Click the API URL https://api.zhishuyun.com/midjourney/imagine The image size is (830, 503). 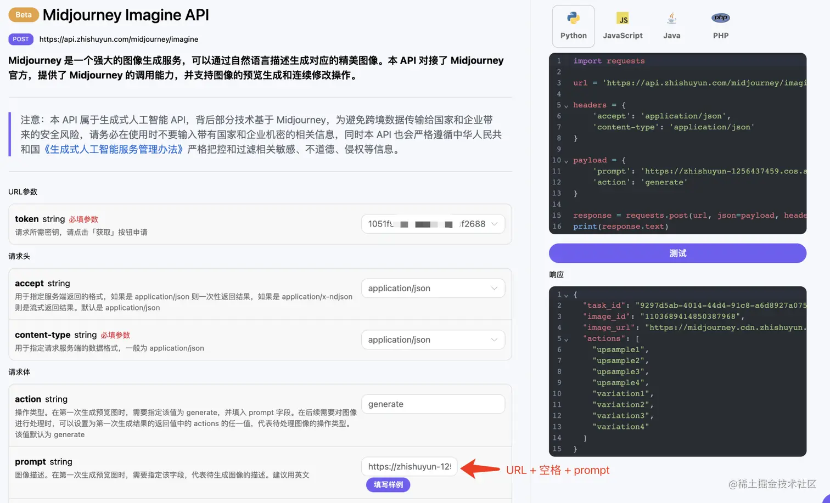point(119,39)
